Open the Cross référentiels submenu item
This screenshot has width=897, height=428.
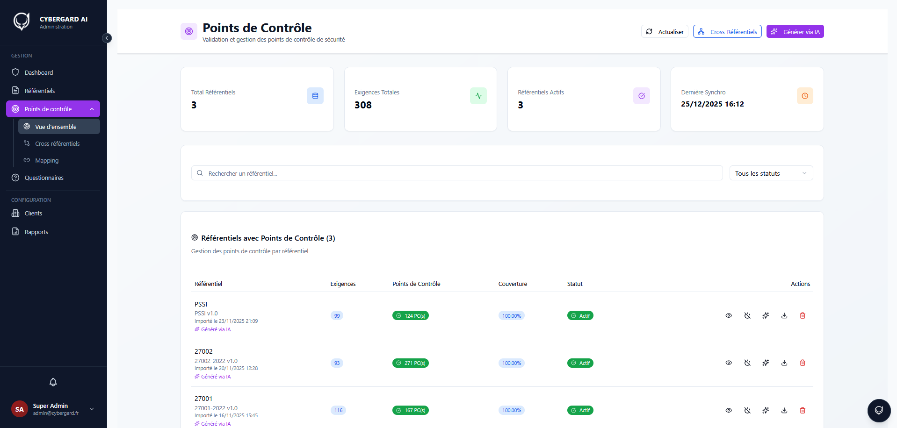pos(57,143)
